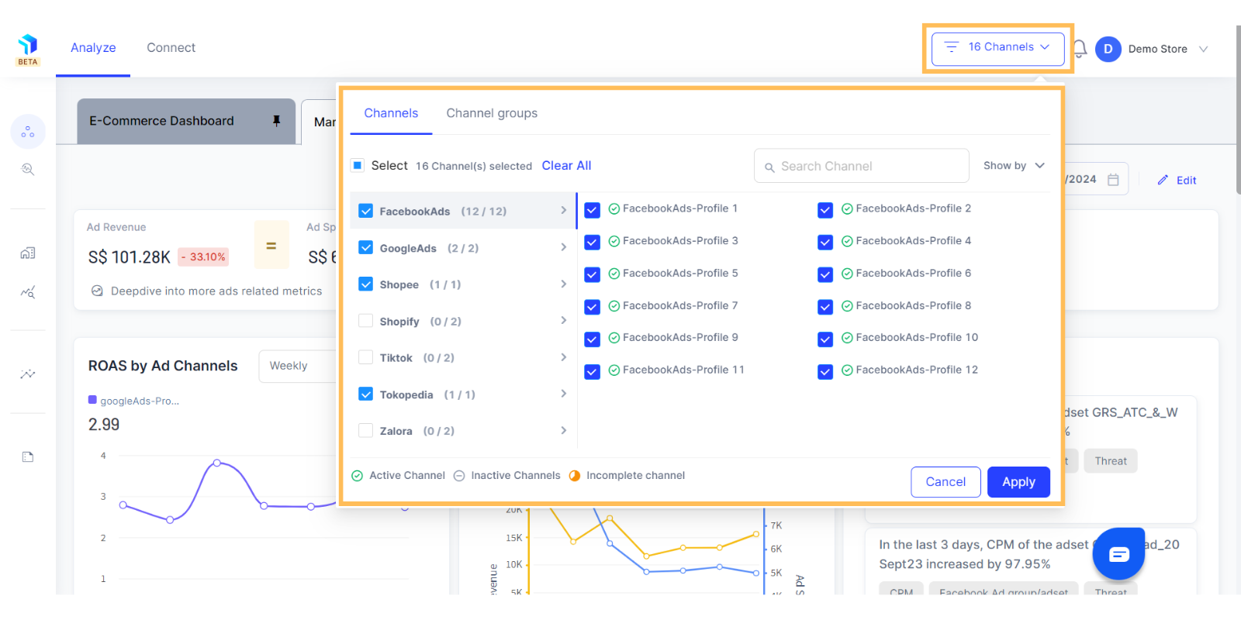Viewport: 1241px width, 620px height.
Task: Open the sidebar trend line icon
Action: 28,374
